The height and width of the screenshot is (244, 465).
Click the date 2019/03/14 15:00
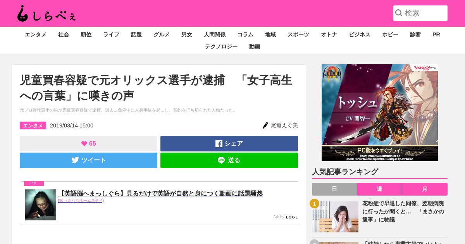point(72,125)
